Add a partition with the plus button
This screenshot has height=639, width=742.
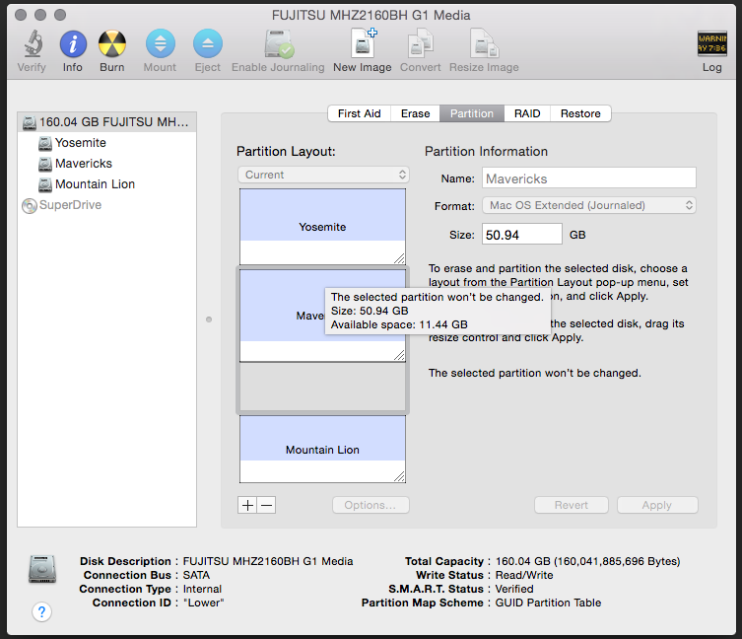(247, 506)
